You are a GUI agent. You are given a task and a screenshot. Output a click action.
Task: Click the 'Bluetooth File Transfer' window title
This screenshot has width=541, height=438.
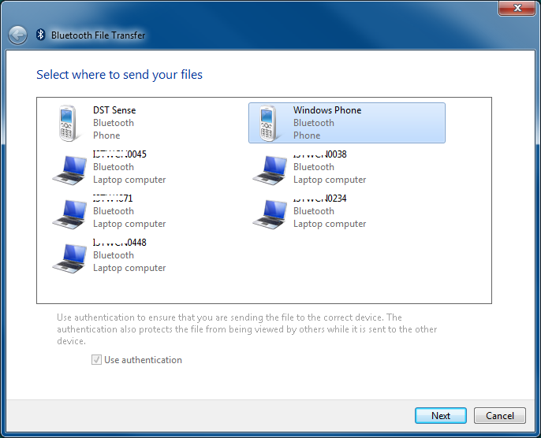(x=99, y=35)
